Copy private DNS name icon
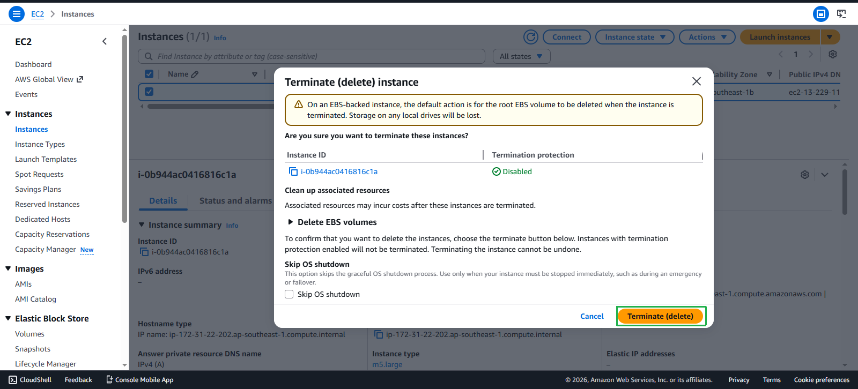The width and height of the screenshot is (858, 389). (379, 334)
